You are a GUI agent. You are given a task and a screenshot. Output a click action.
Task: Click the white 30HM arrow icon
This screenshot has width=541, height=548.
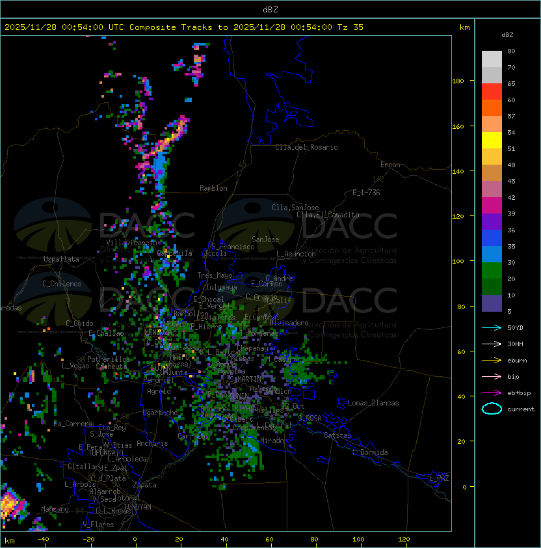[492, 344]
